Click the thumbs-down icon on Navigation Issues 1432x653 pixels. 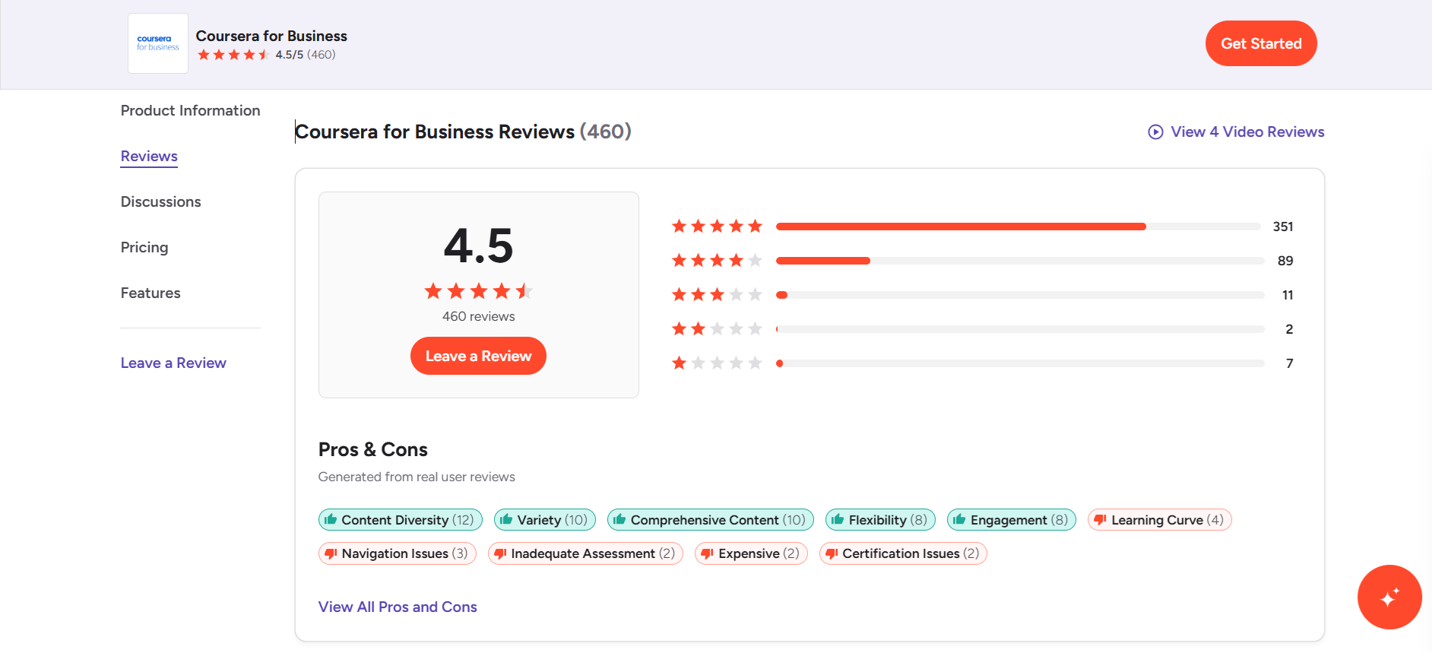[x=331, y=553]
